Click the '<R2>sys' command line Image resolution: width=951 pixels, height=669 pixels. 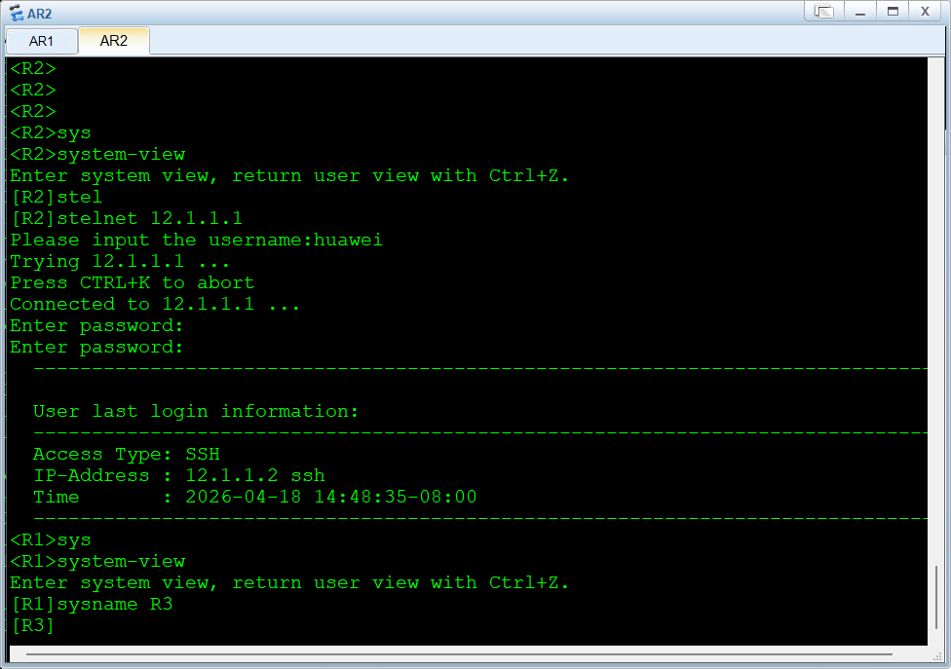(x=51, y=132)
